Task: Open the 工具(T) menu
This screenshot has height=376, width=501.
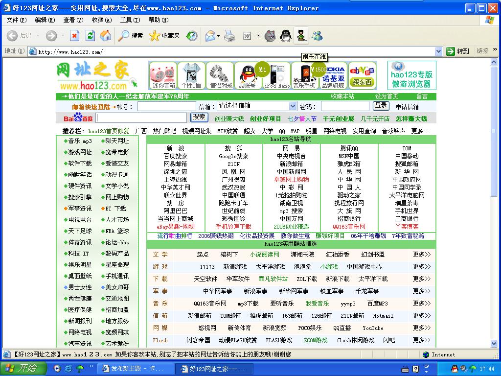Action: click(x=130, y=20)
